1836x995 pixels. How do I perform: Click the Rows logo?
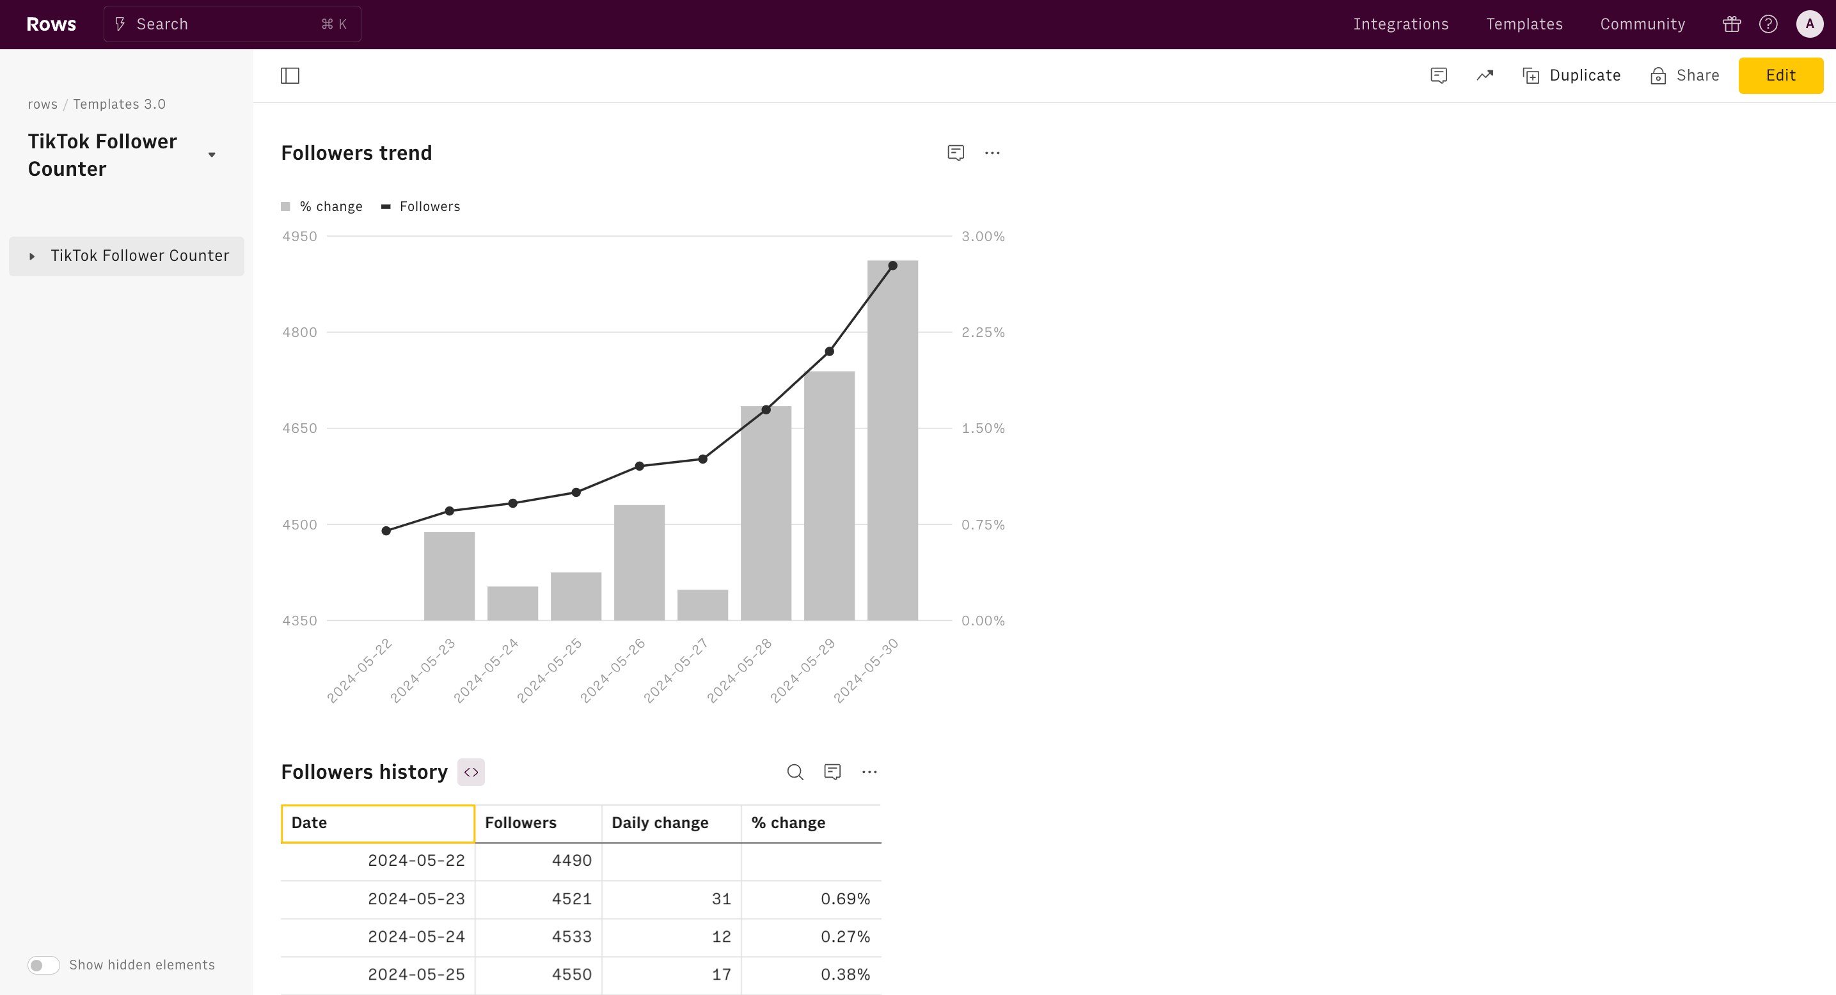point(51,24)
